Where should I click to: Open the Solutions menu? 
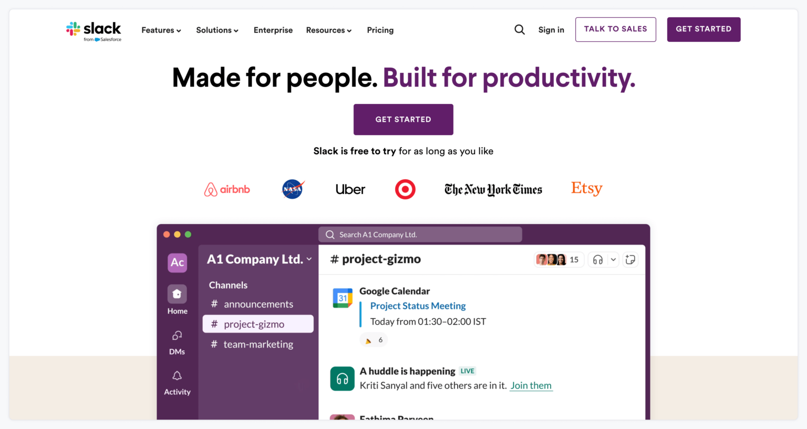pyautogui.click(x=217, y=30)
